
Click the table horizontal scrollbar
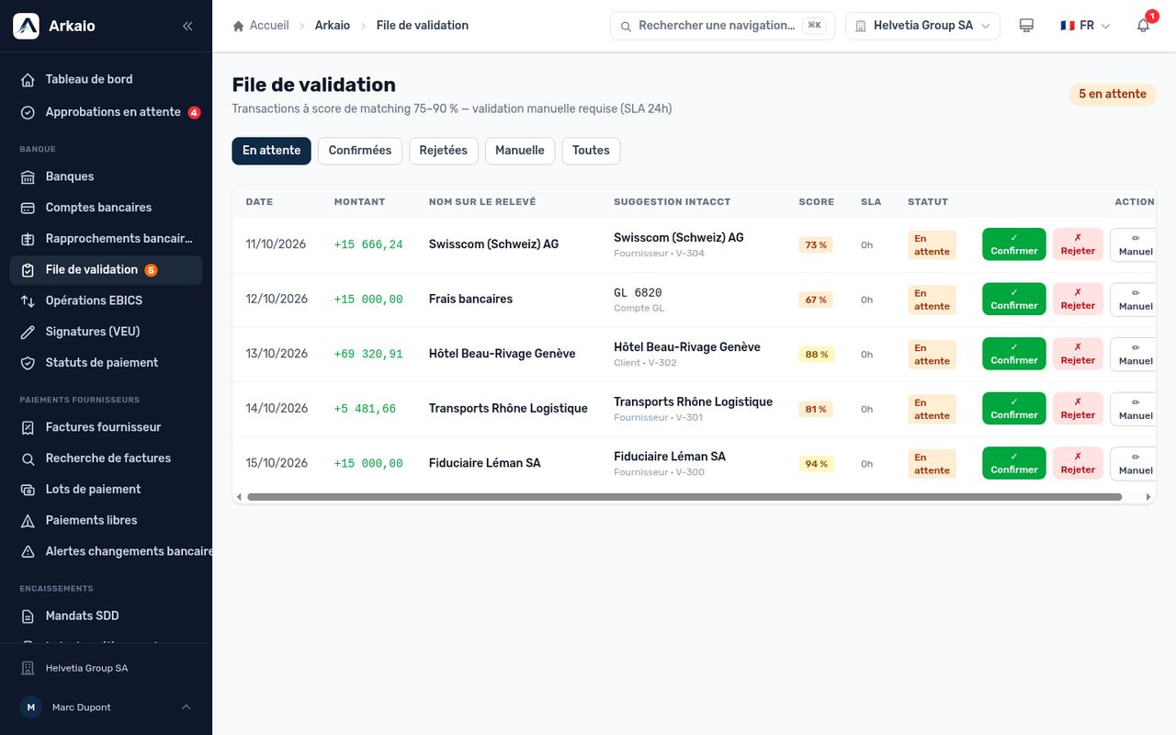[684, 497]
